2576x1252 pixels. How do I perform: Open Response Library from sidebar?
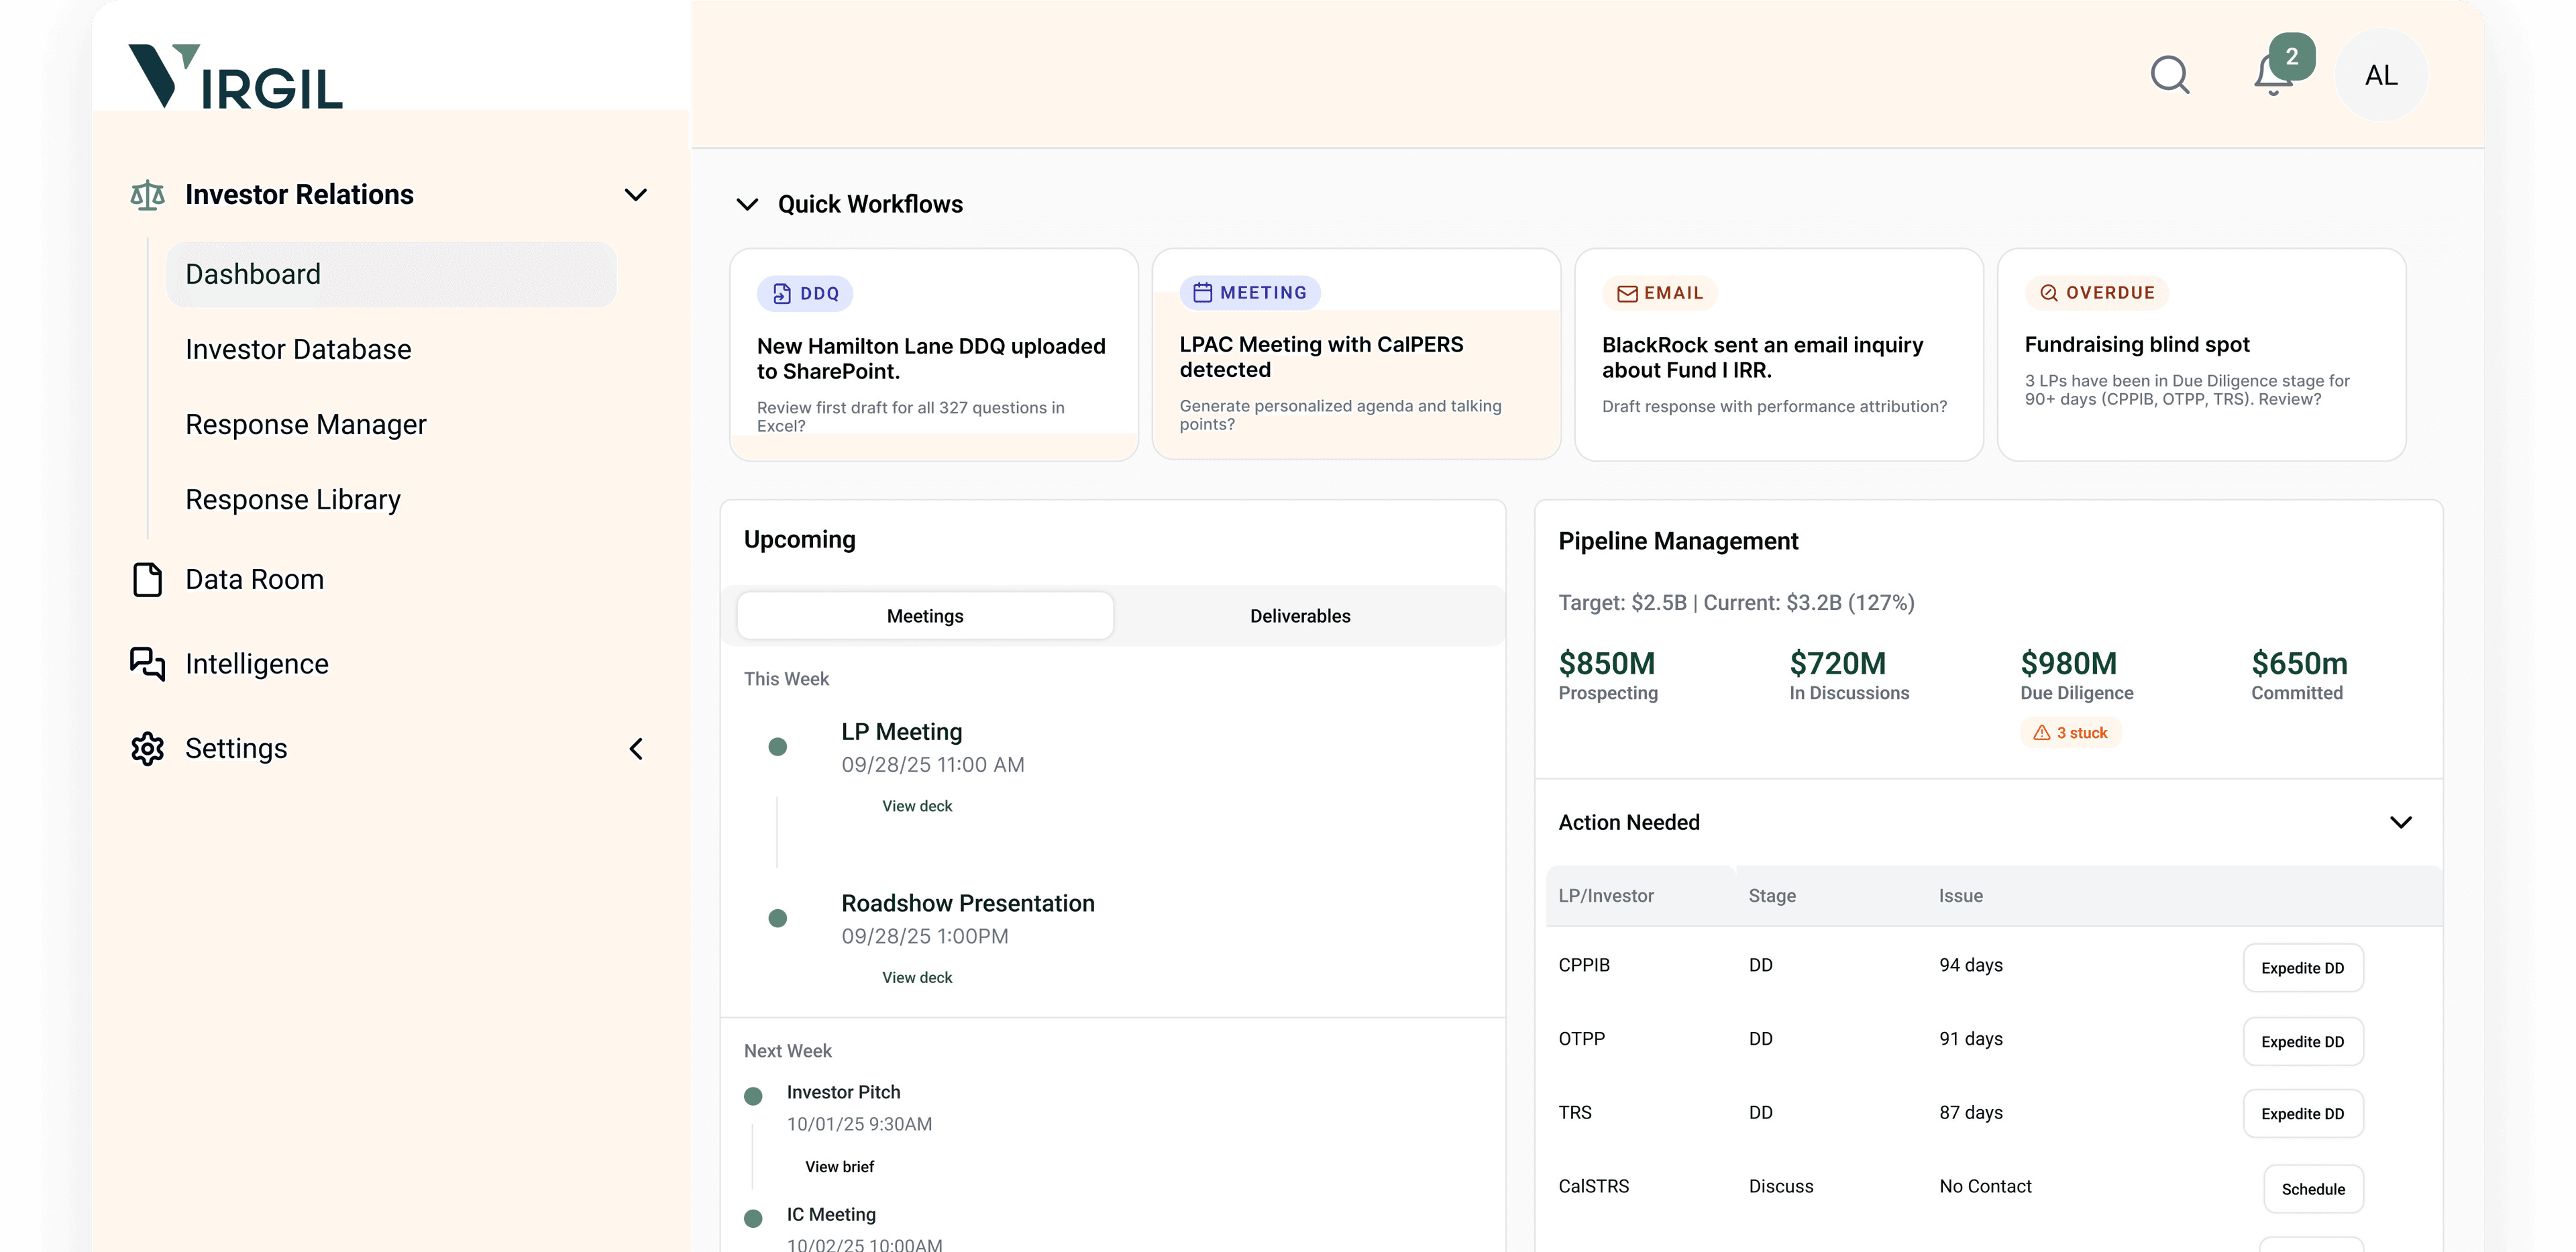coord(292,499)
